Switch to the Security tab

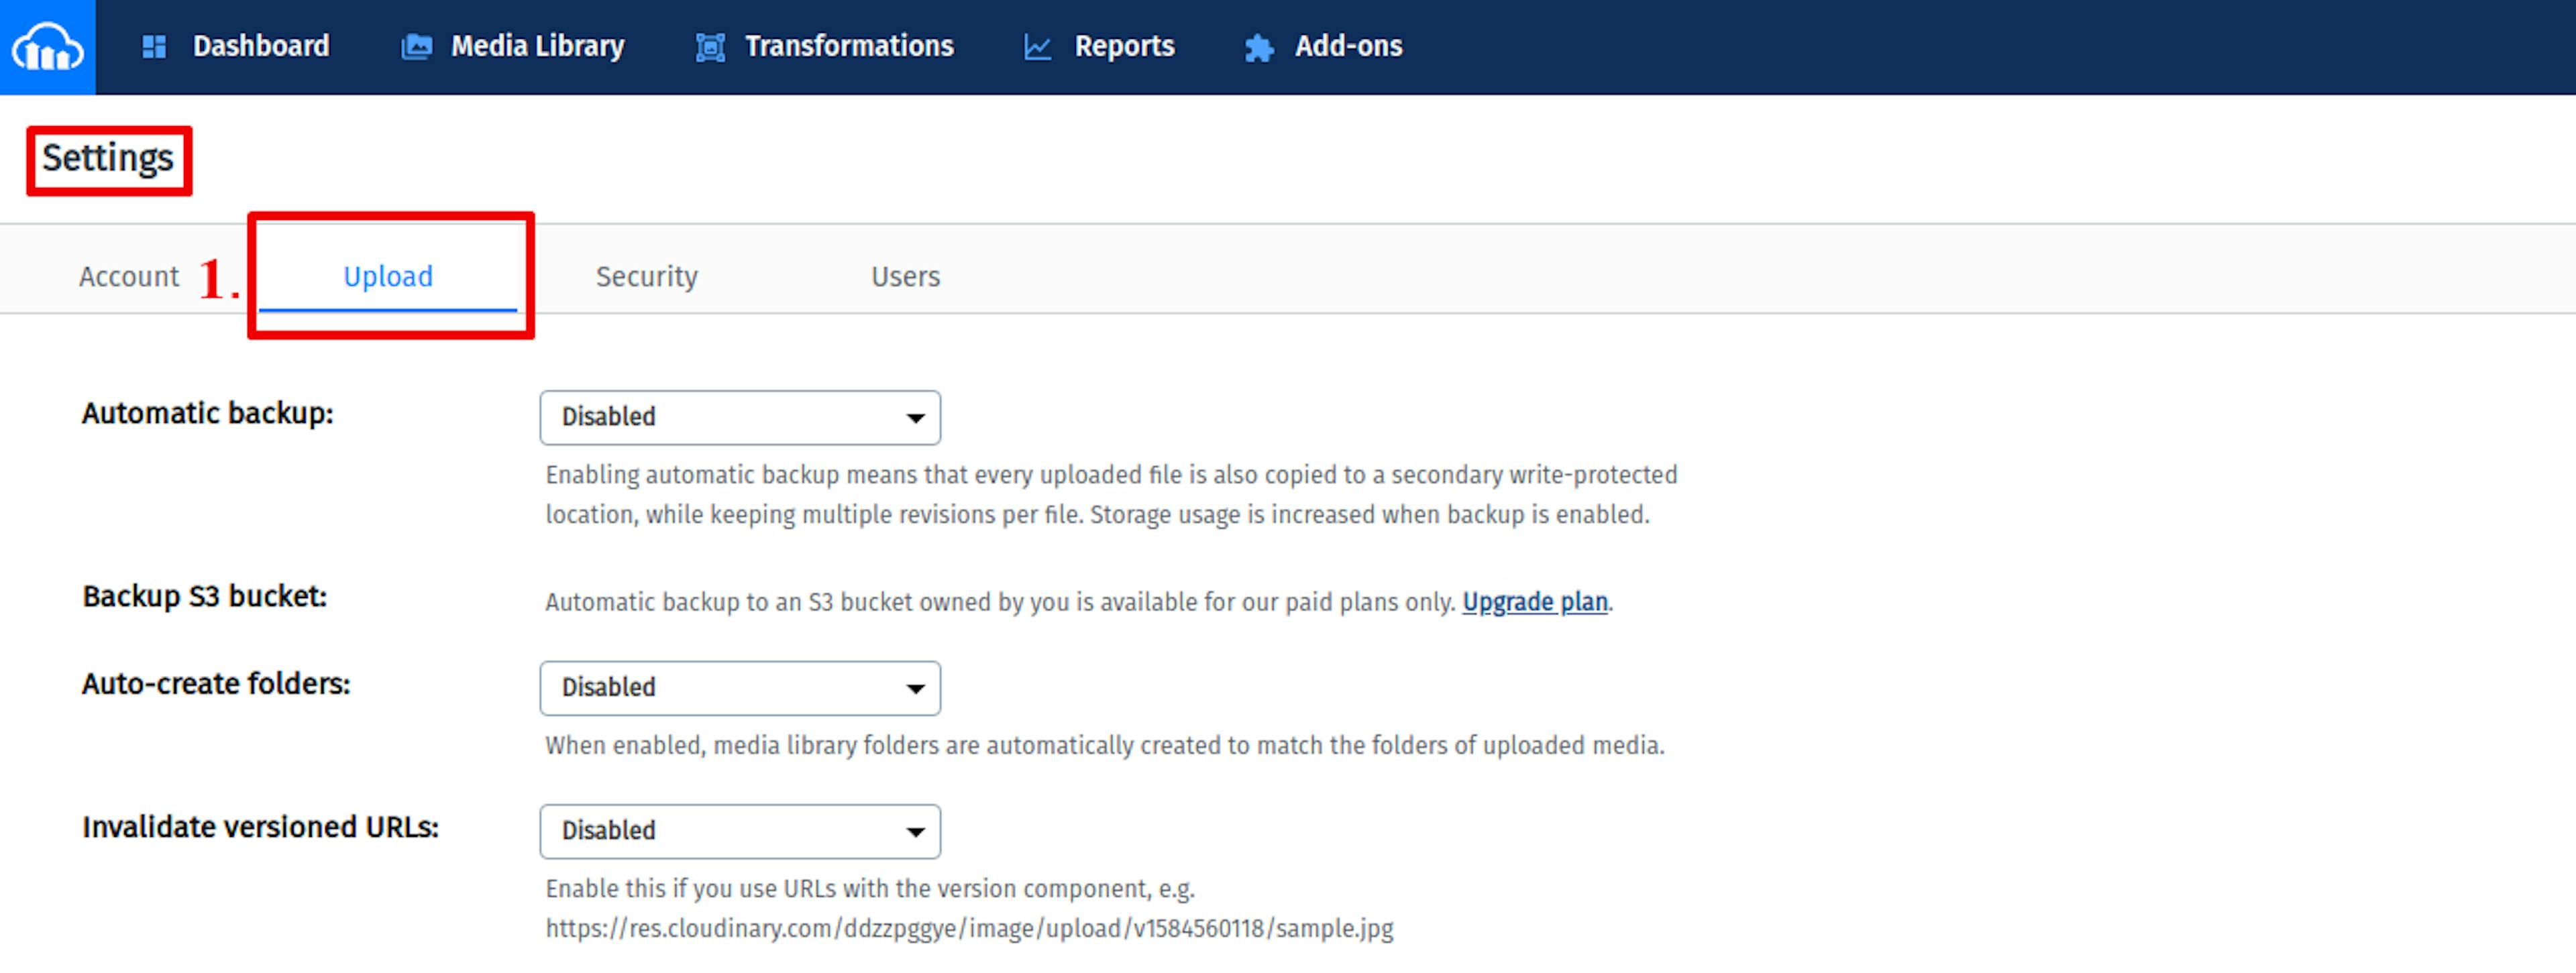click(x=647, y=276)
